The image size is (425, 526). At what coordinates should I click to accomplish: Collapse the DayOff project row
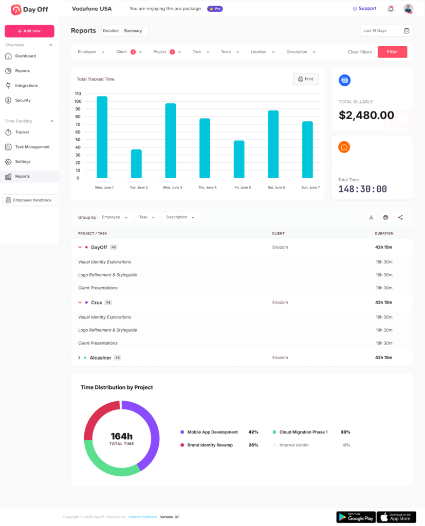tap(80, 247)
